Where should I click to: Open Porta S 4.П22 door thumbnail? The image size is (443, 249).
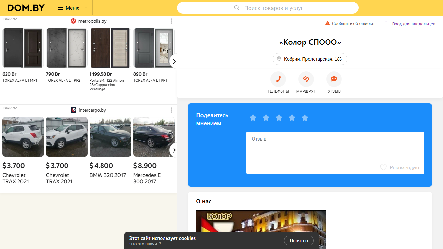(x=110, y=48)
